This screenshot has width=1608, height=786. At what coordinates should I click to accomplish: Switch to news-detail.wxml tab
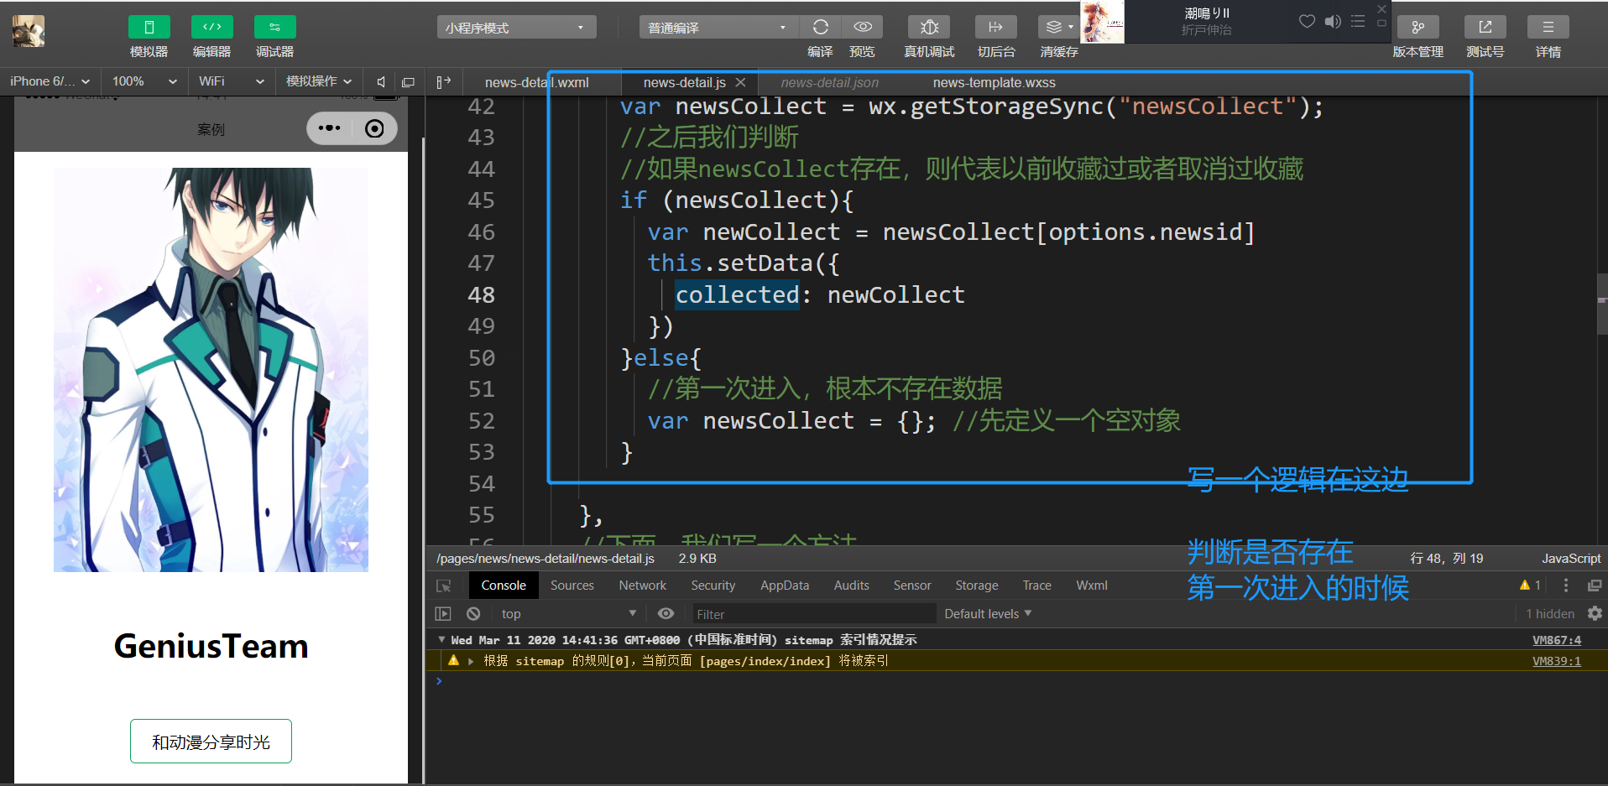coord(537,82)
